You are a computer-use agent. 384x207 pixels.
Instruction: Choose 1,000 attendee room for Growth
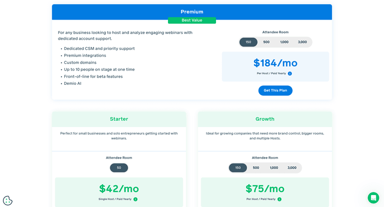click(x=274, y=168)
